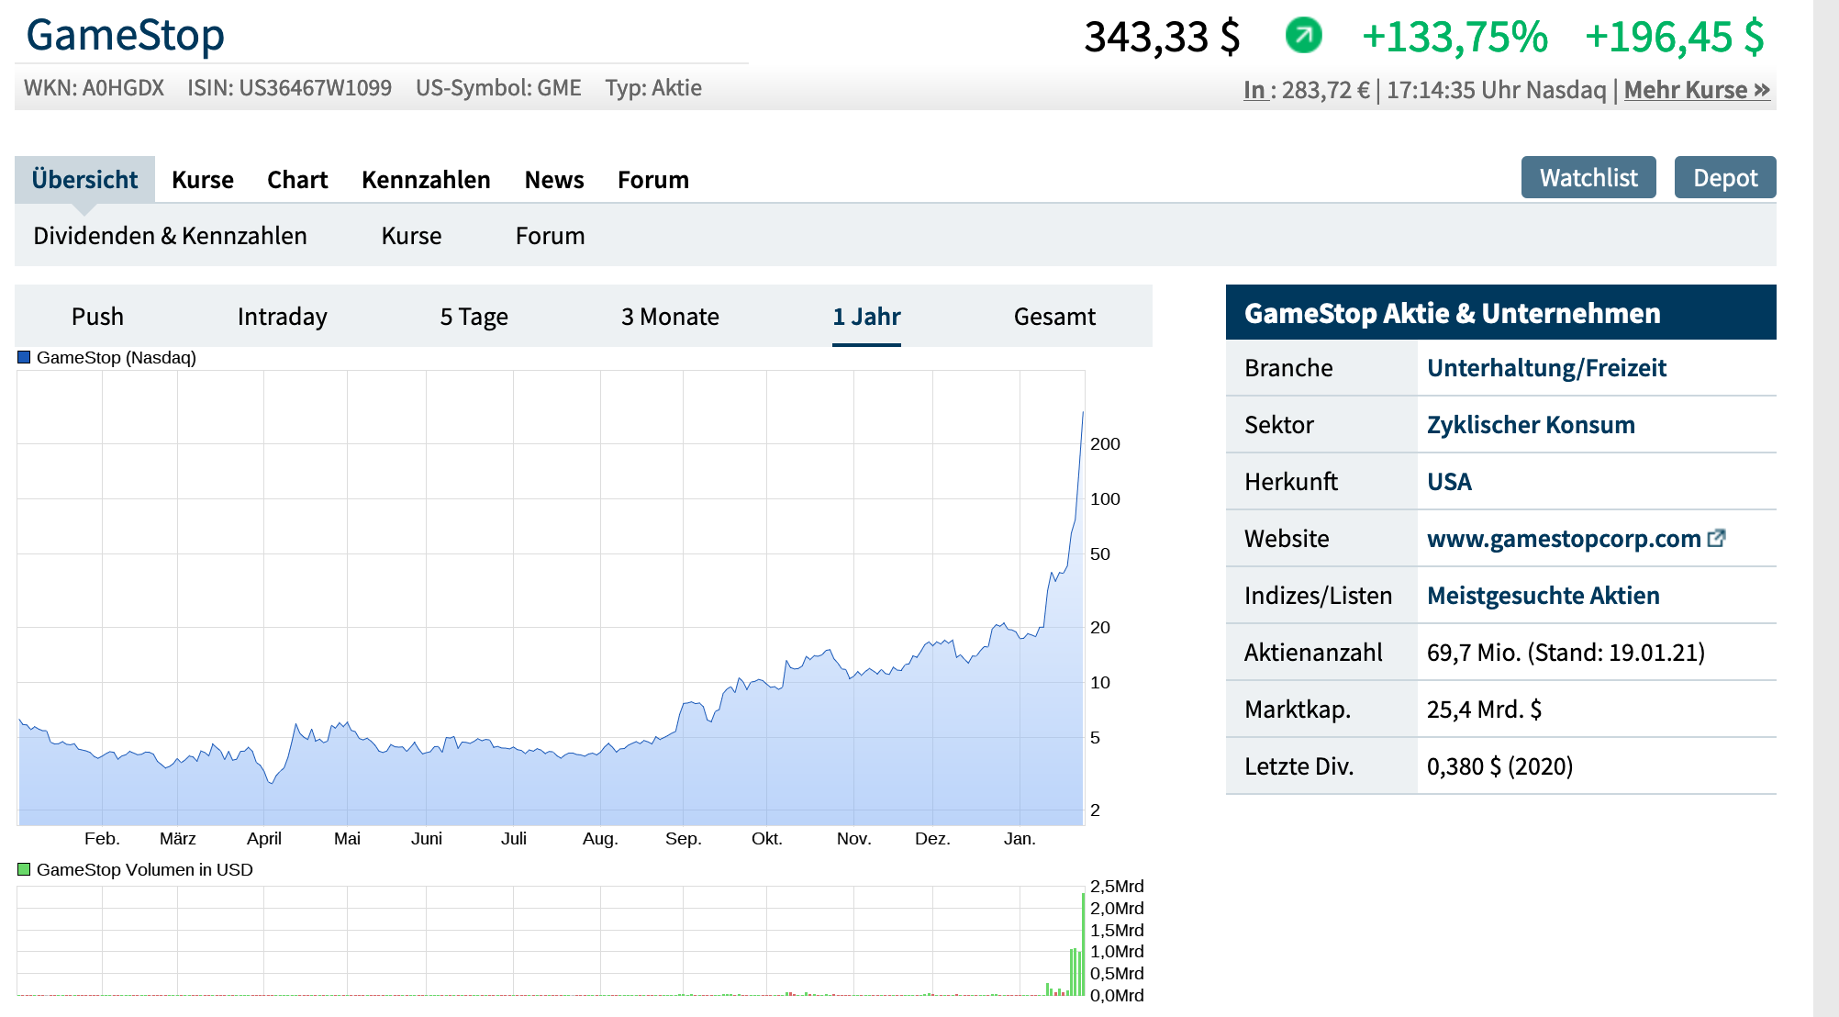The width and height of the screenshot is (1839, 1017).
Task: Click the Aktienanzahl value 69,7 Mio.
Action: 1566,653
